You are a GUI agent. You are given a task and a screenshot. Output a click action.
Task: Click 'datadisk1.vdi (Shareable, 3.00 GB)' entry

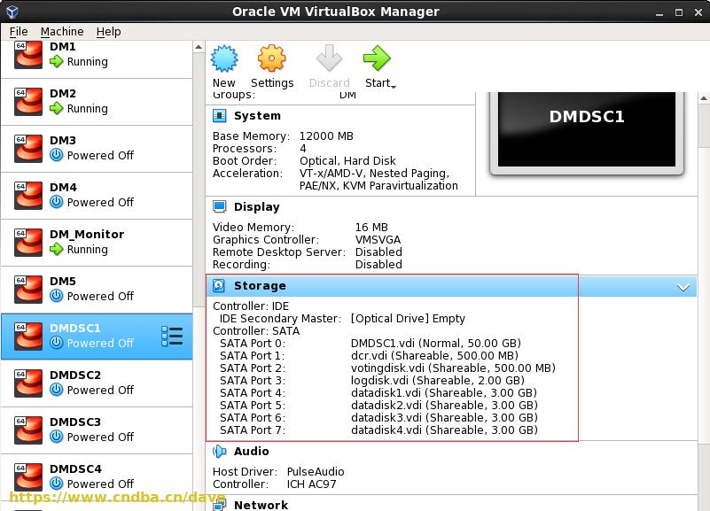pyautogui.click(x=444, y=393)
